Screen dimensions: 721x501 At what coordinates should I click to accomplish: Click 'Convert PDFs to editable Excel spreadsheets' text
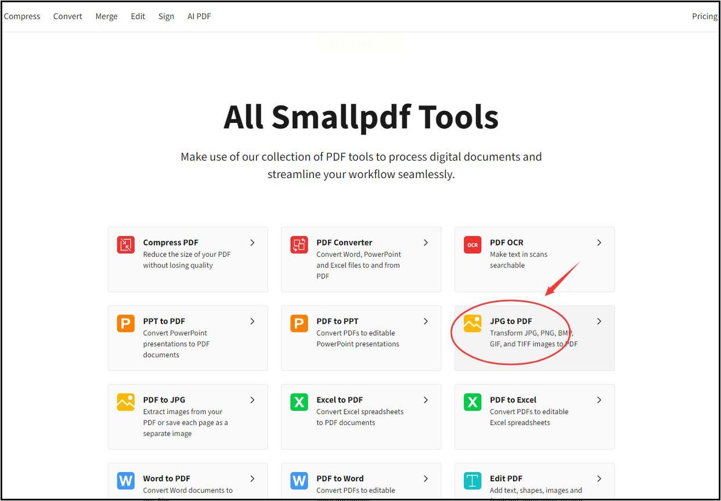tap(529, 417)
